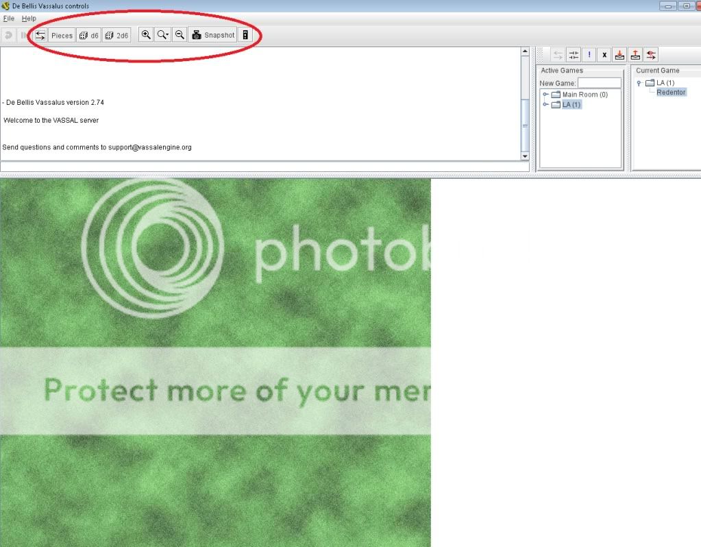The image size is (701, 547).
Task: Click the chat log scrollbar thumb
Action: pyautogui.click(x=525, y=125)
